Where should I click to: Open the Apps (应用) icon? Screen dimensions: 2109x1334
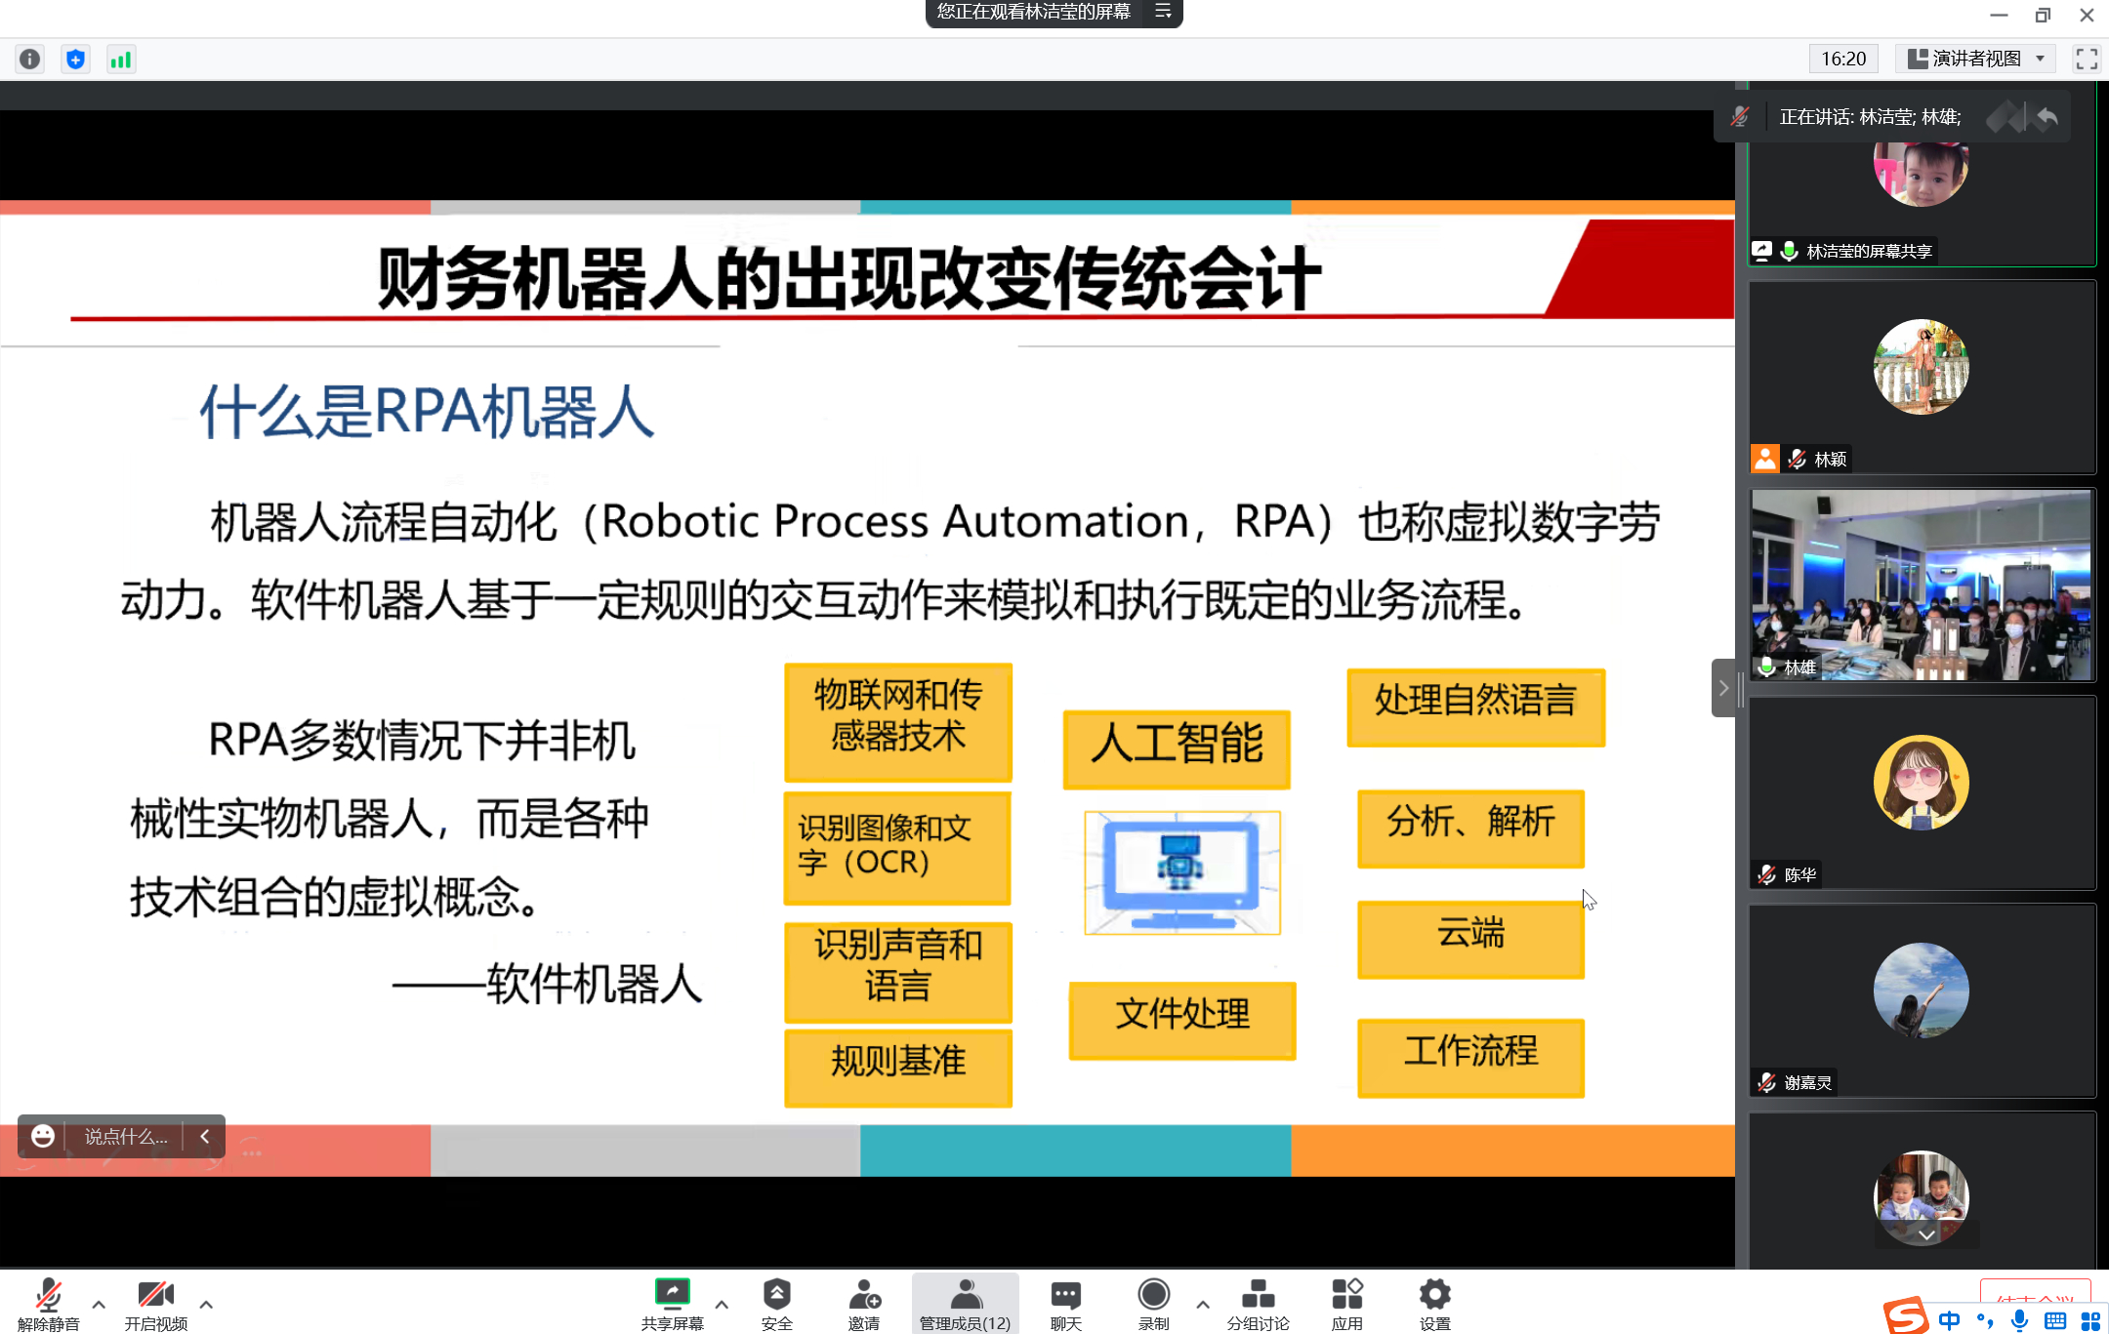[1346, 1303]
